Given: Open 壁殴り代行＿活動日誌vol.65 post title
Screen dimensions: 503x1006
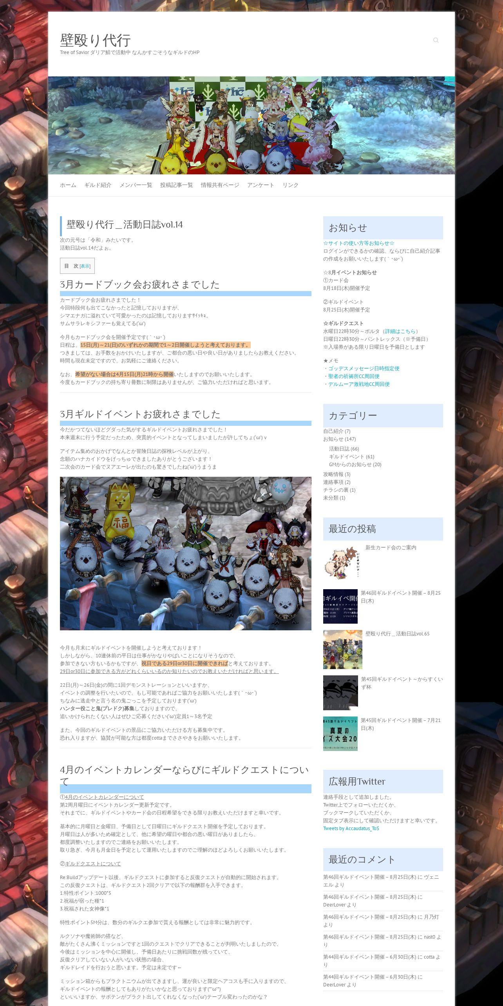Looking at the screenshot, I should coord(398,634).
